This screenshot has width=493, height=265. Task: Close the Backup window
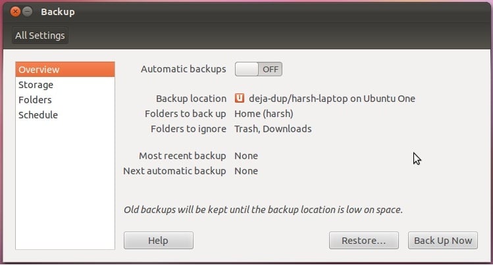(16, 12)
